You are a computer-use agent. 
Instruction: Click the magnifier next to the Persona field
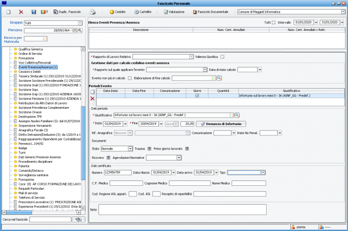point(80,30)
